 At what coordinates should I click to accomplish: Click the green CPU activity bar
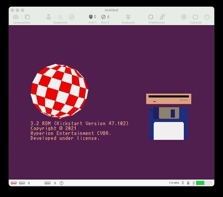tap(200, 183)
